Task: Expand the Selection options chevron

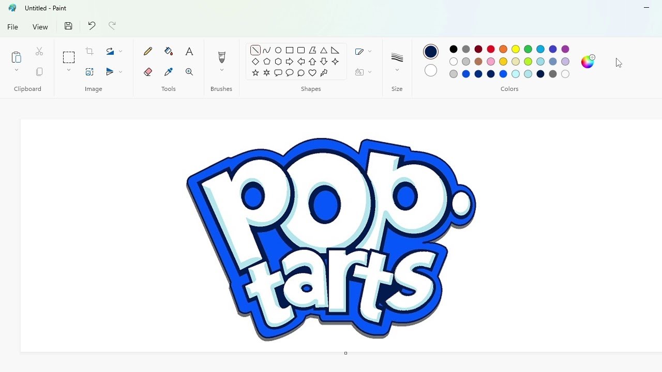Action: tap(69, 70)
